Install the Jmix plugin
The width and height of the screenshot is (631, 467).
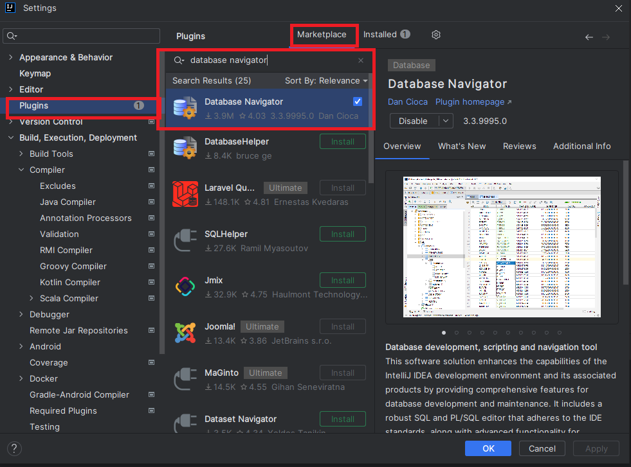pos(342,280)
